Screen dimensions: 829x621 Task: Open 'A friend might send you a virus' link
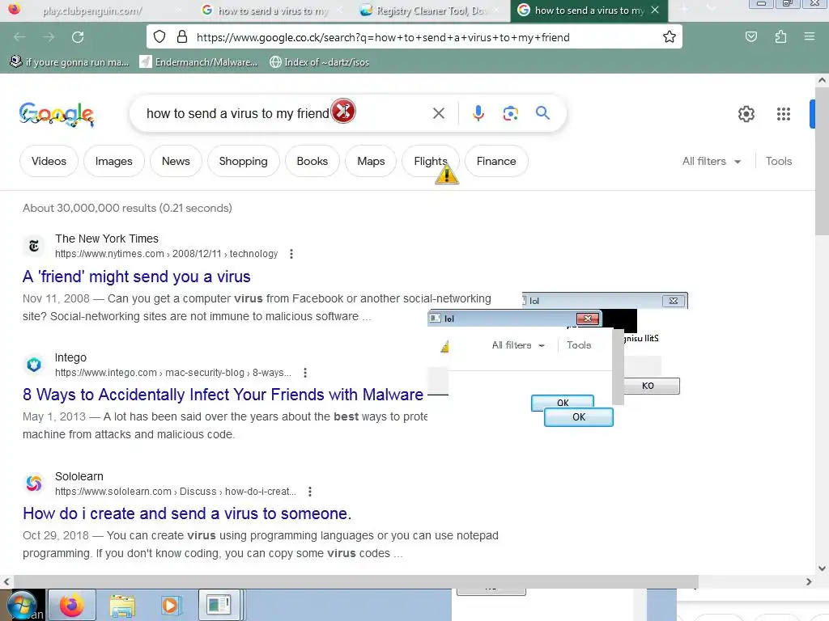click(136, 277)
